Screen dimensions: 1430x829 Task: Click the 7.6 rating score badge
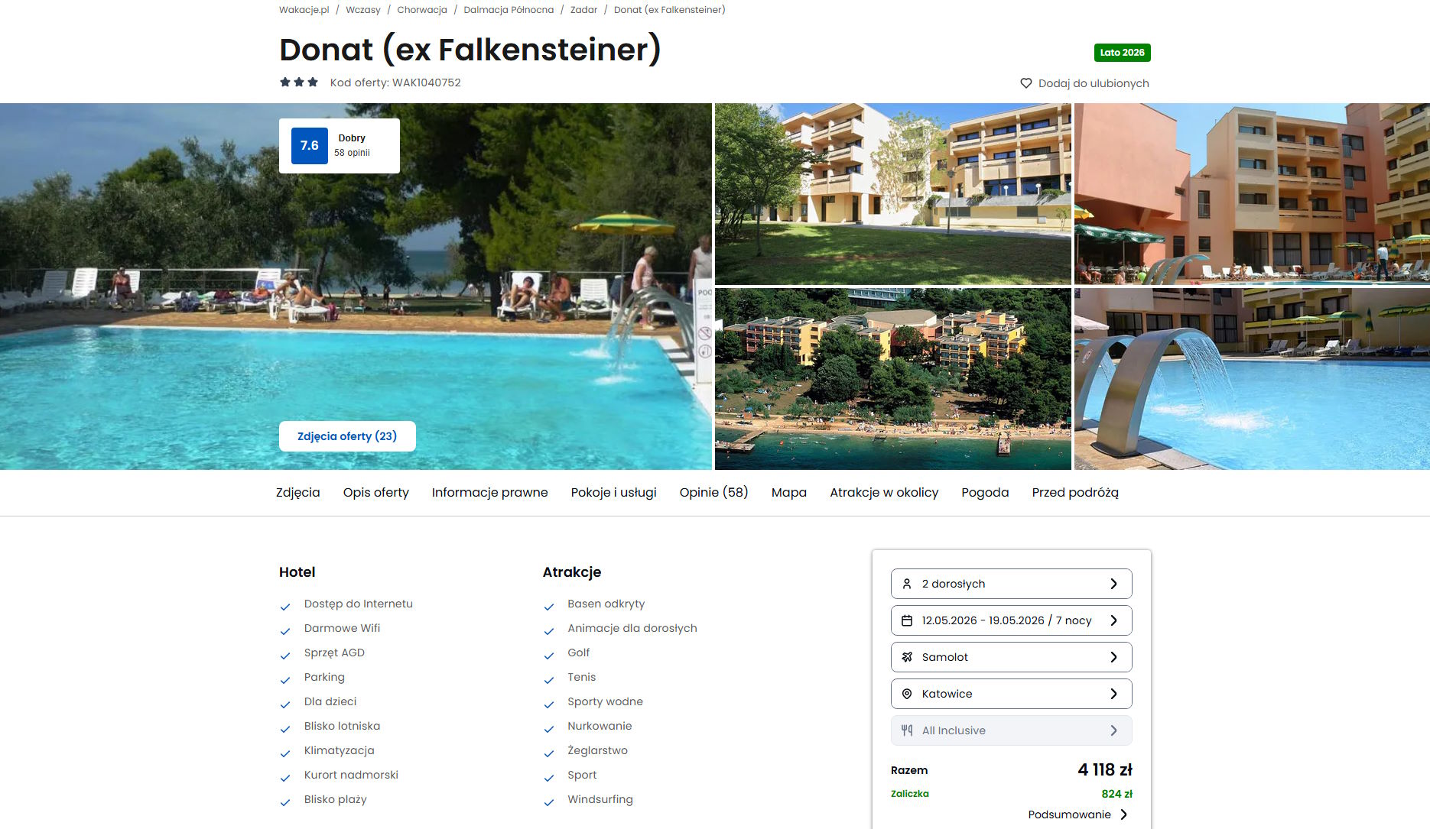(x=310, y=146)
